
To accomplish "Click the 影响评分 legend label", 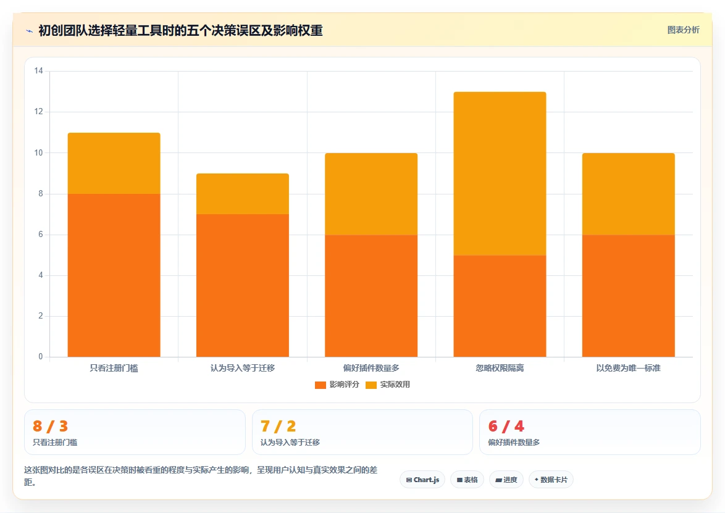I will click(x=344, y=385).
